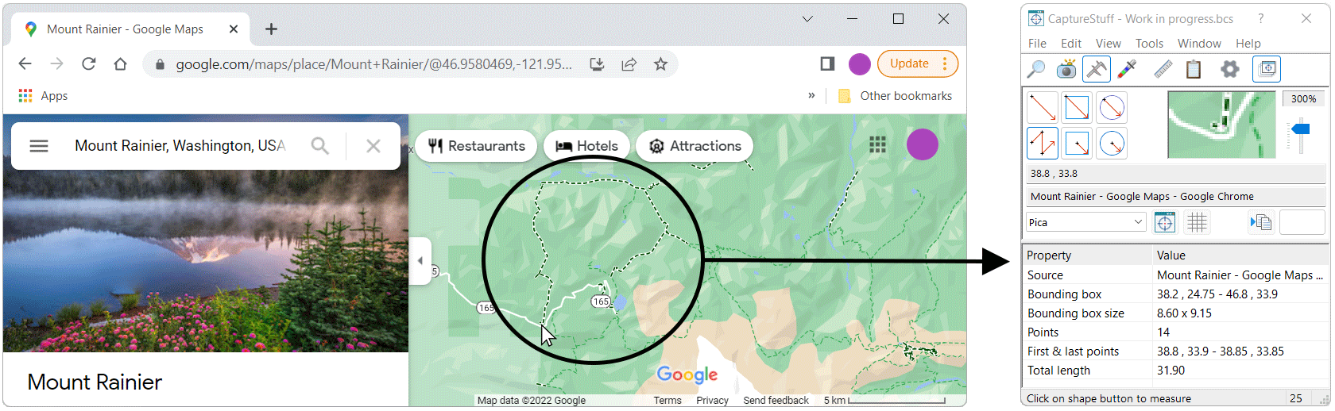Click the Send feedback link on map

point(776,401)
